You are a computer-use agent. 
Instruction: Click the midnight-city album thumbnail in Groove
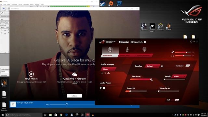coord(13,104)
